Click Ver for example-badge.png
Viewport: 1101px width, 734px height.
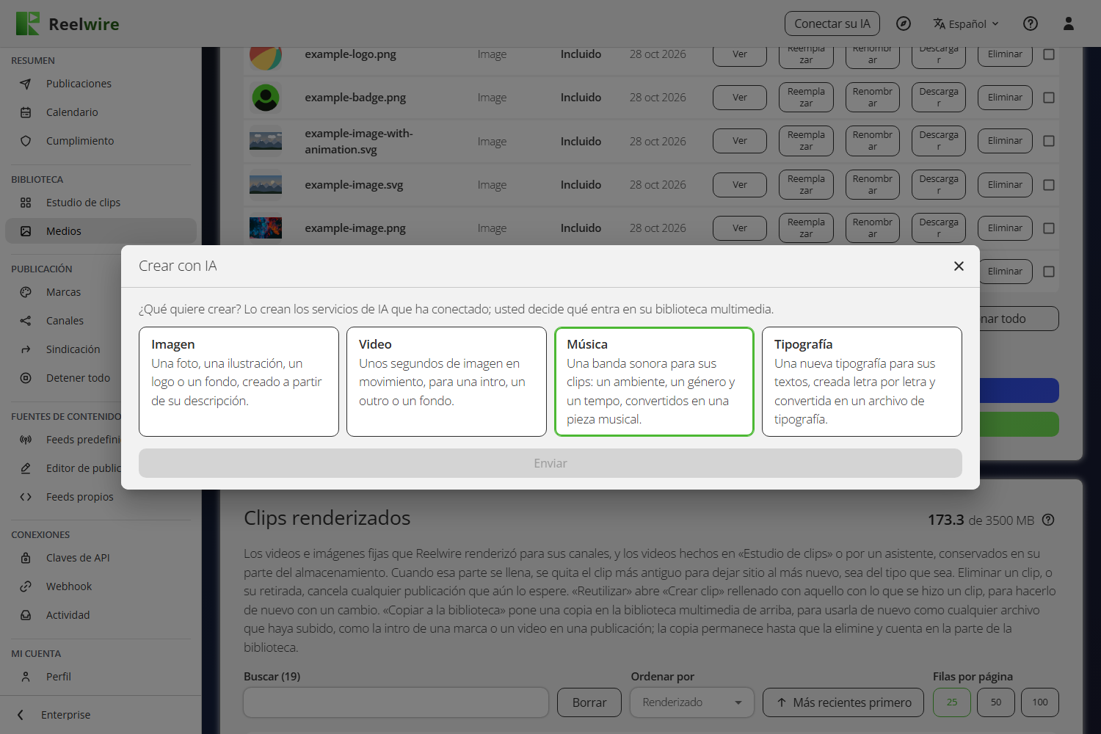pos(740,98)
